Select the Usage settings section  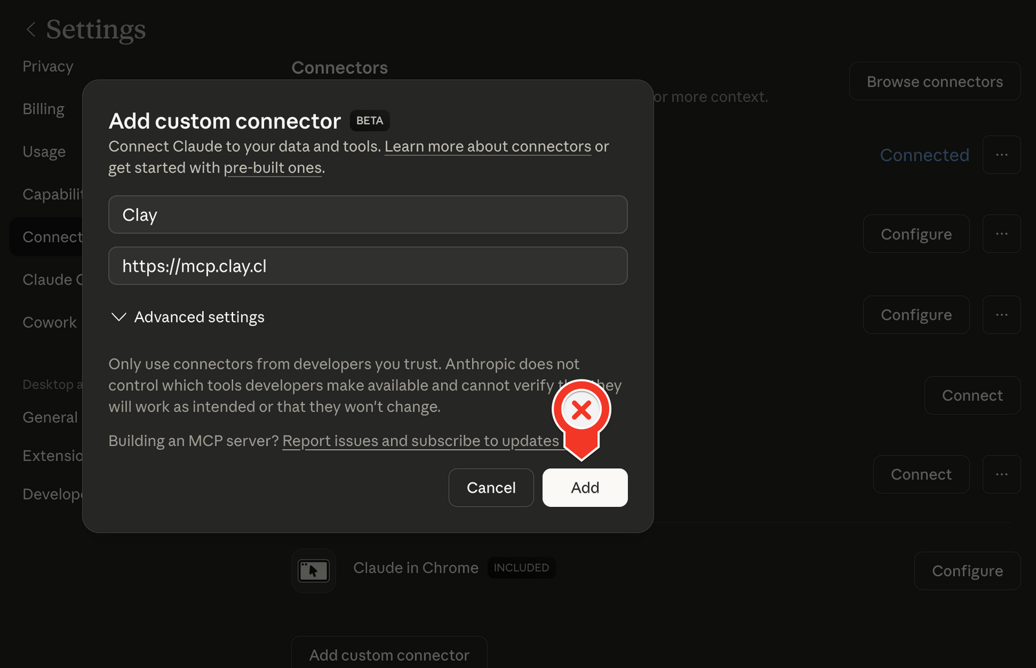coord(43,151)
